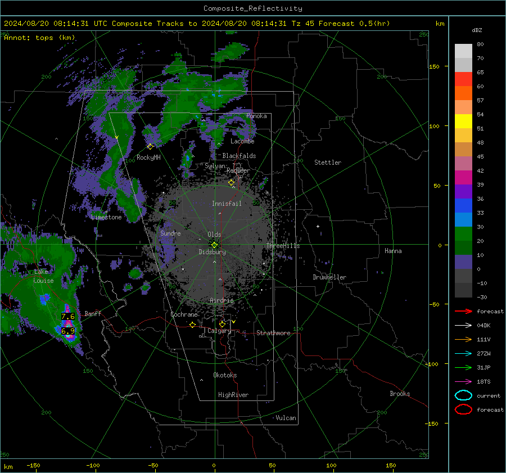This screenshot has width=506, height=473.
Task: Click the purple 36-39 dBZ color swatch
Action: click(463, 192)
